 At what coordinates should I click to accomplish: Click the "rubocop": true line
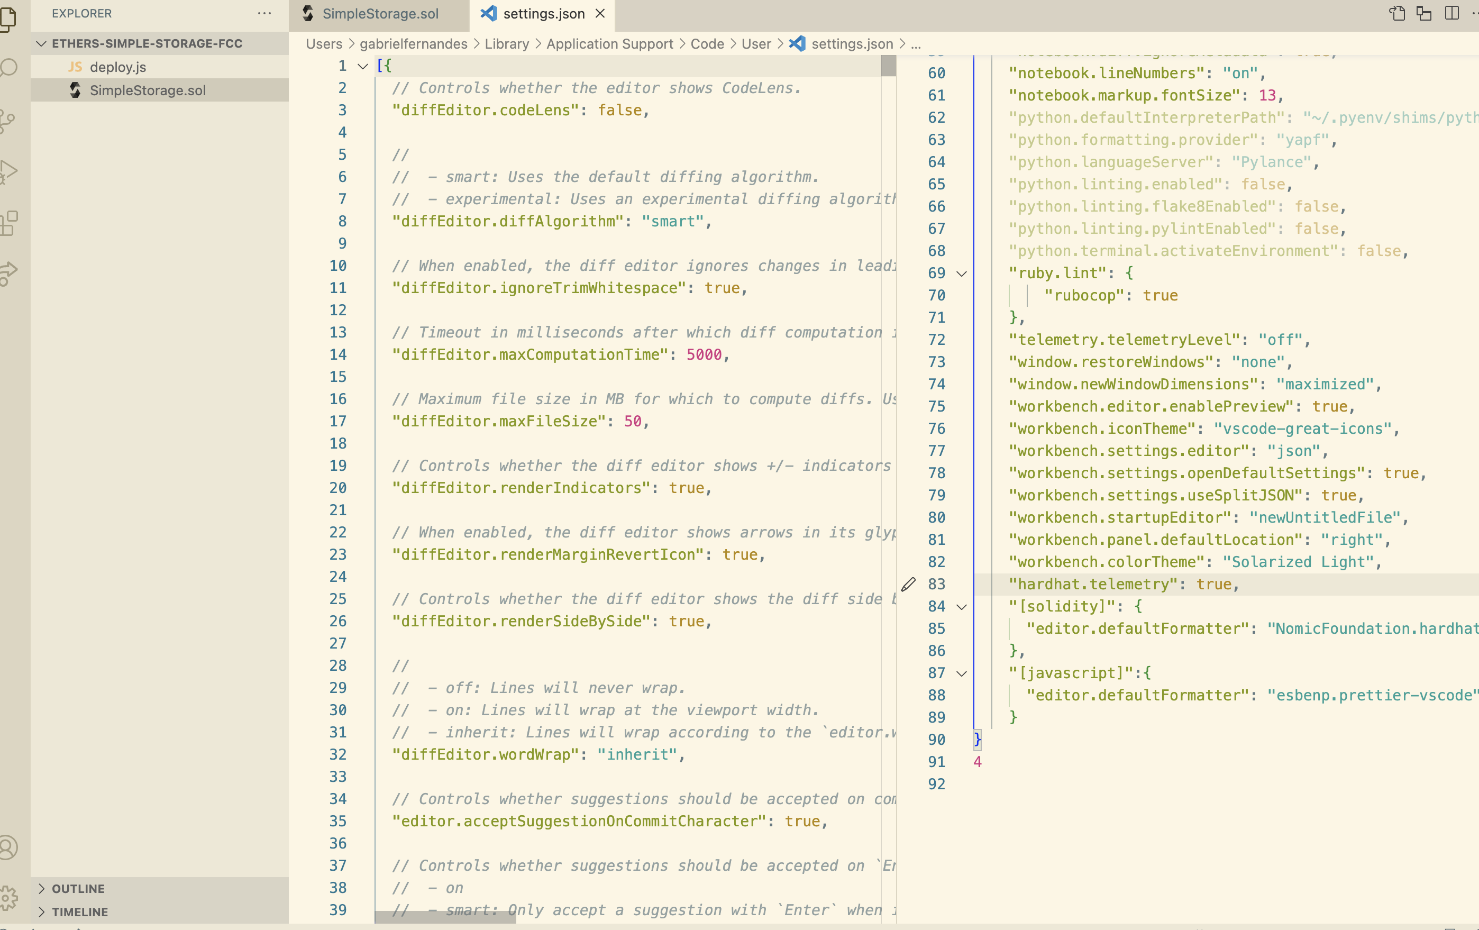point(1110,296)
